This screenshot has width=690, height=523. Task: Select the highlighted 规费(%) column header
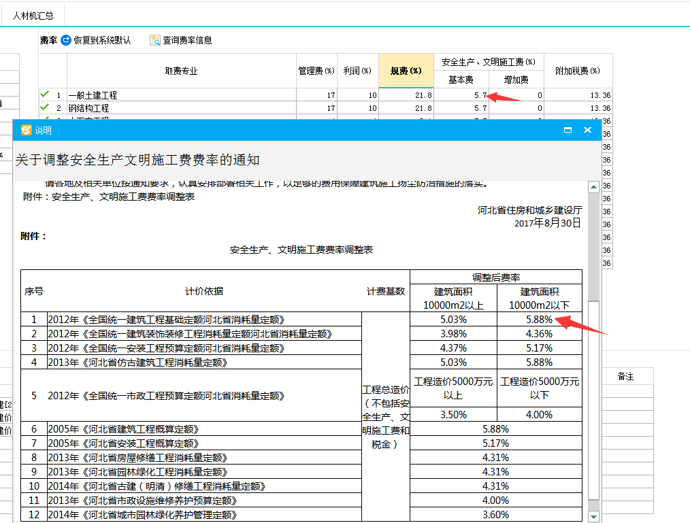click(406, 71)
